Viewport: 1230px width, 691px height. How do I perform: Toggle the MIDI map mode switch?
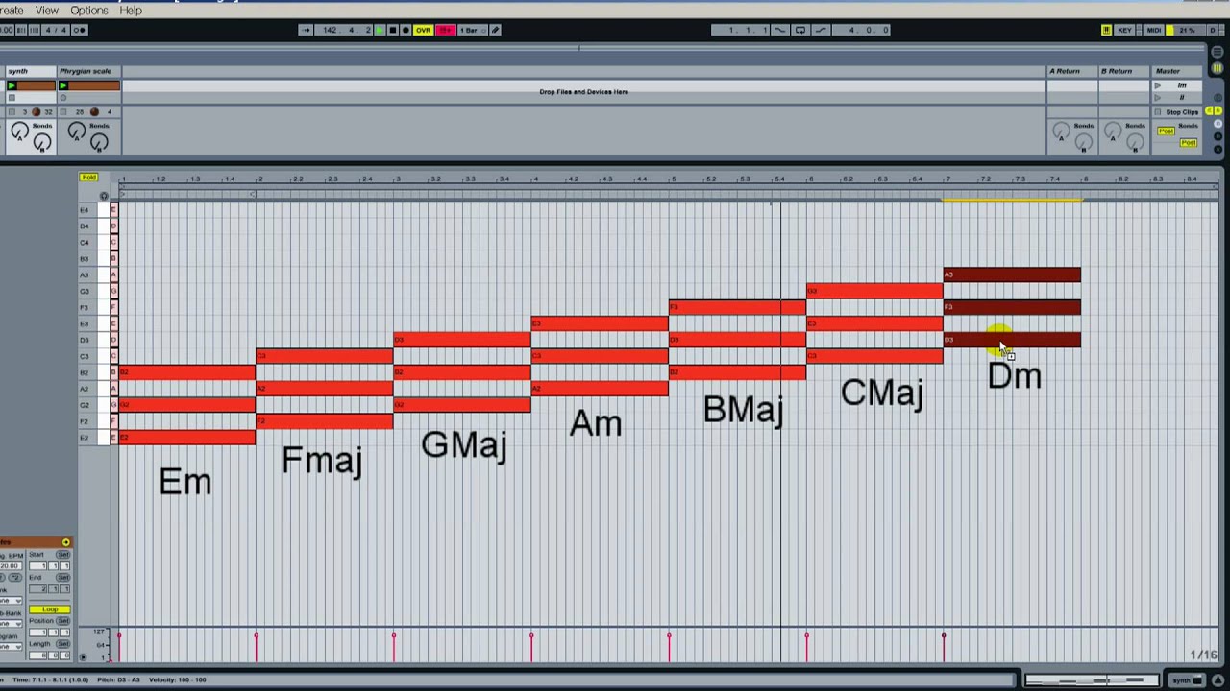[1153, 30]
